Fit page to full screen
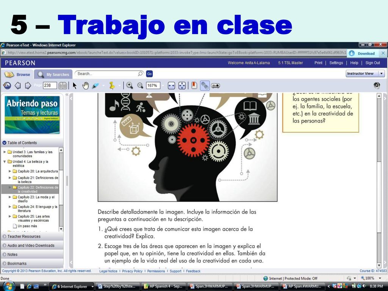Viewport: 388px width, 291px height. click(182, 86)
